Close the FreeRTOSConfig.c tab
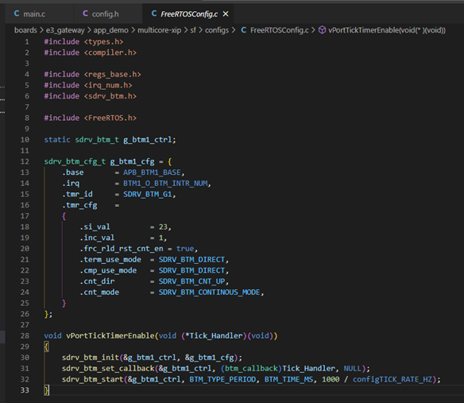The width and height of the screenshot is (464, 403). (226, 14)
